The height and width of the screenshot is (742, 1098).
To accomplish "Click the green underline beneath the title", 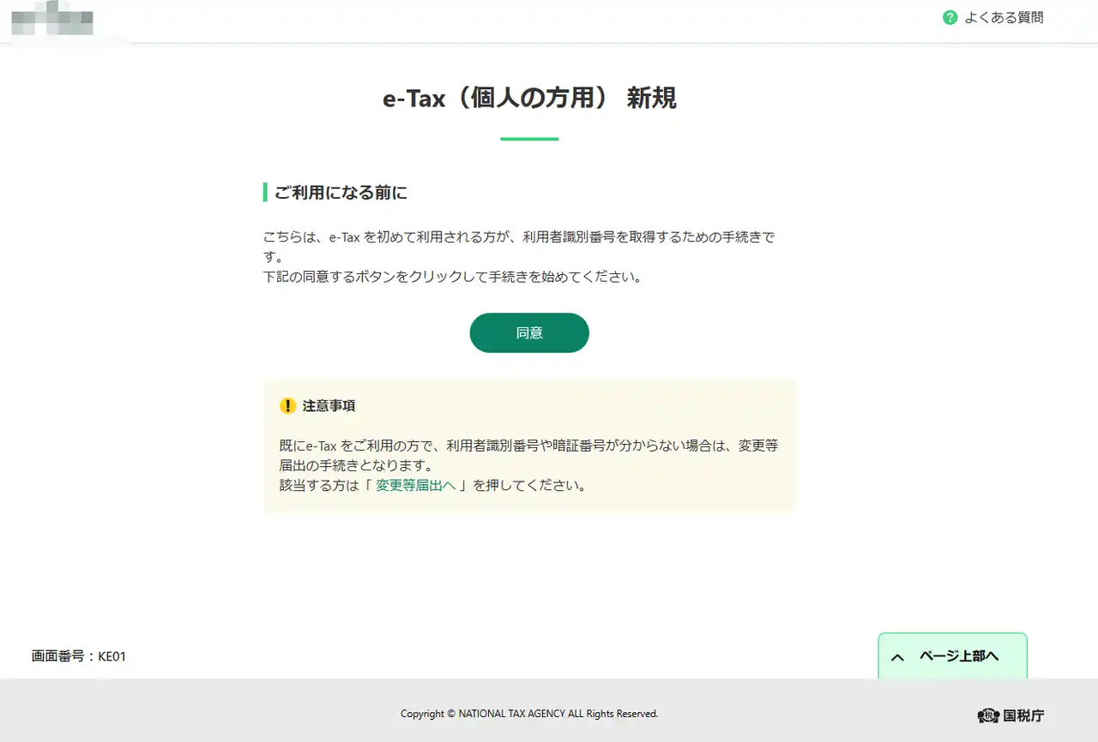I will coord(529,139).
